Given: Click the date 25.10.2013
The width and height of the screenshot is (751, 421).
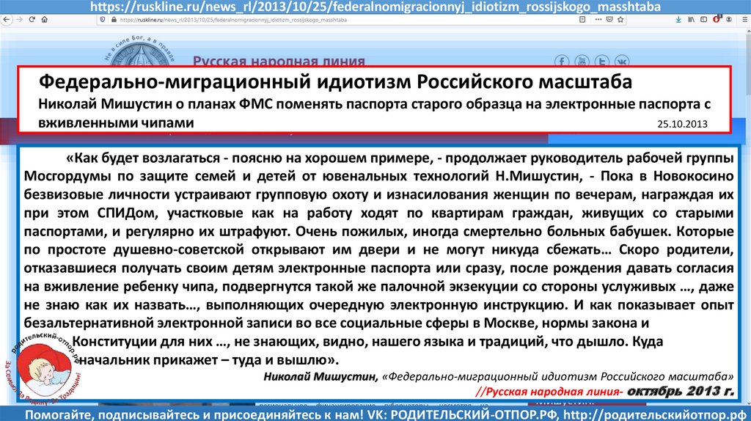Looking at the screenshot, I should pyautogui.click(x=682, y=123).
